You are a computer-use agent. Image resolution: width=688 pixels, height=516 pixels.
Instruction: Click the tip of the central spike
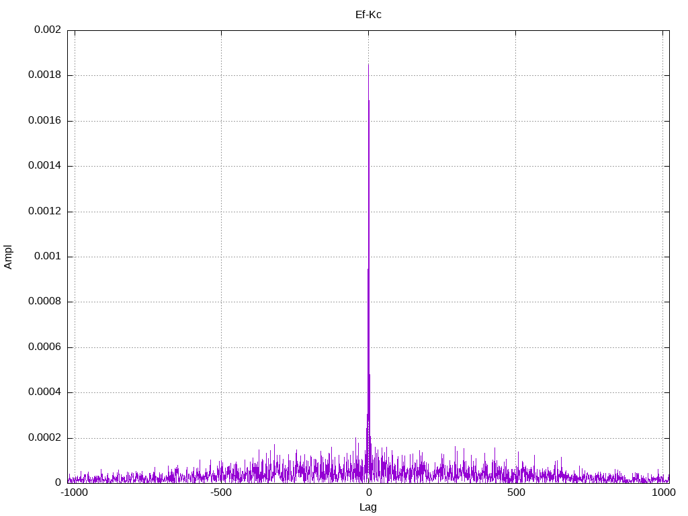(368, 65)
